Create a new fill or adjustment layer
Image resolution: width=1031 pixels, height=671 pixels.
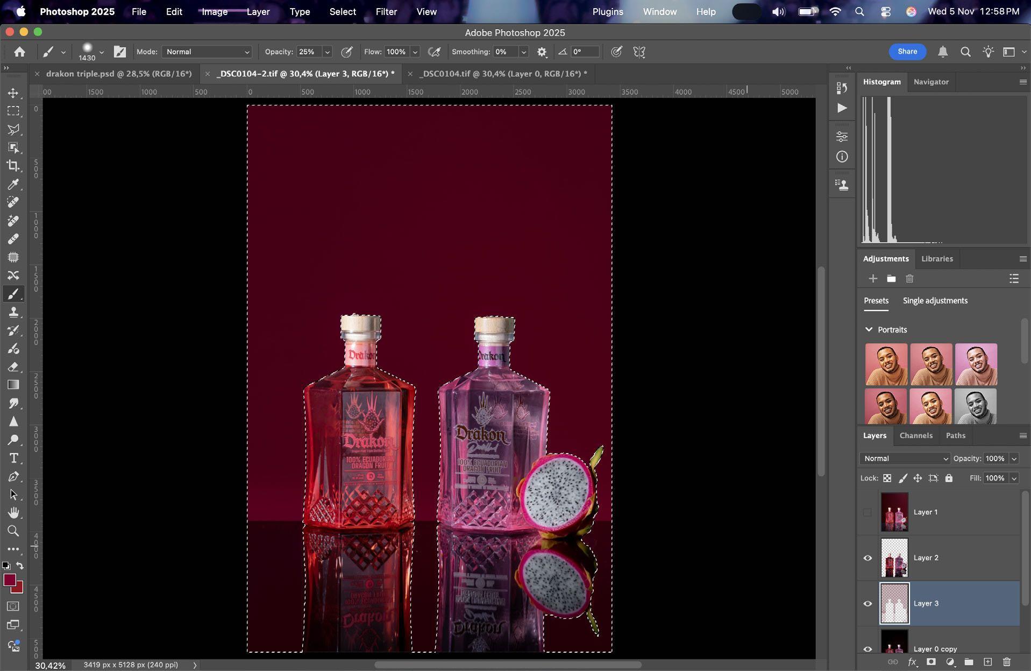click(950, 662)
